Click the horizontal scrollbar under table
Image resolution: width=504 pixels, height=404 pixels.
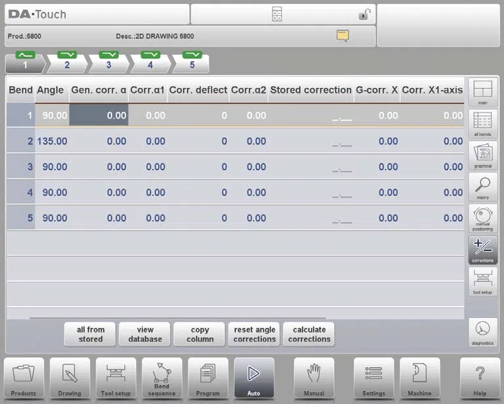point(178,318)
